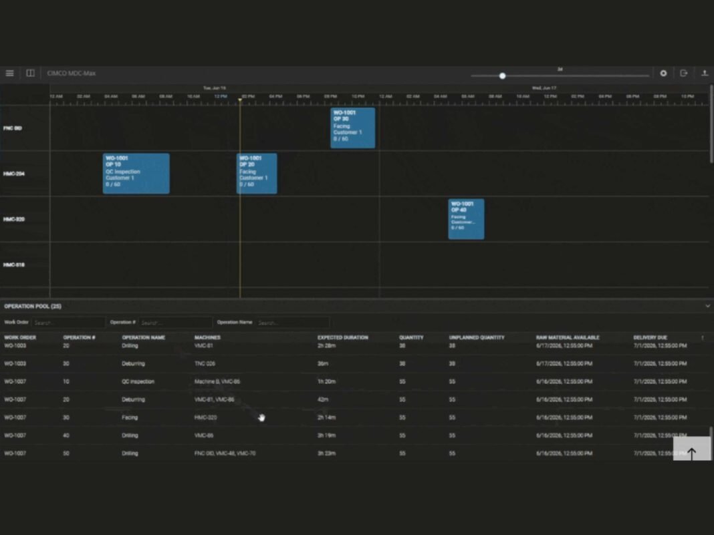Screen dimensions: 714x535
Task: Click QC Inspection cell for WO-1007
Action: pos(138,381)
